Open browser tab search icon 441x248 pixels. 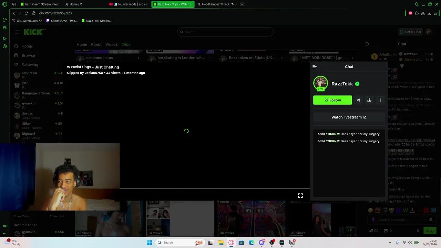(x=417, y=4)
